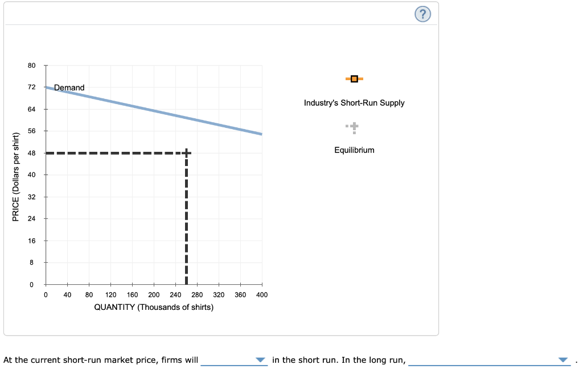This screenshot has height=373, width=583.
Task: Click the dashed horizontal line at price 48
Action: click(x=114, y=152)
